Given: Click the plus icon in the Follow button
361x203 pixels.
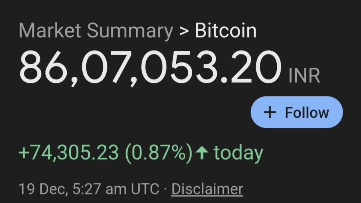Looking at the screenshot, I should coord(270,112).
